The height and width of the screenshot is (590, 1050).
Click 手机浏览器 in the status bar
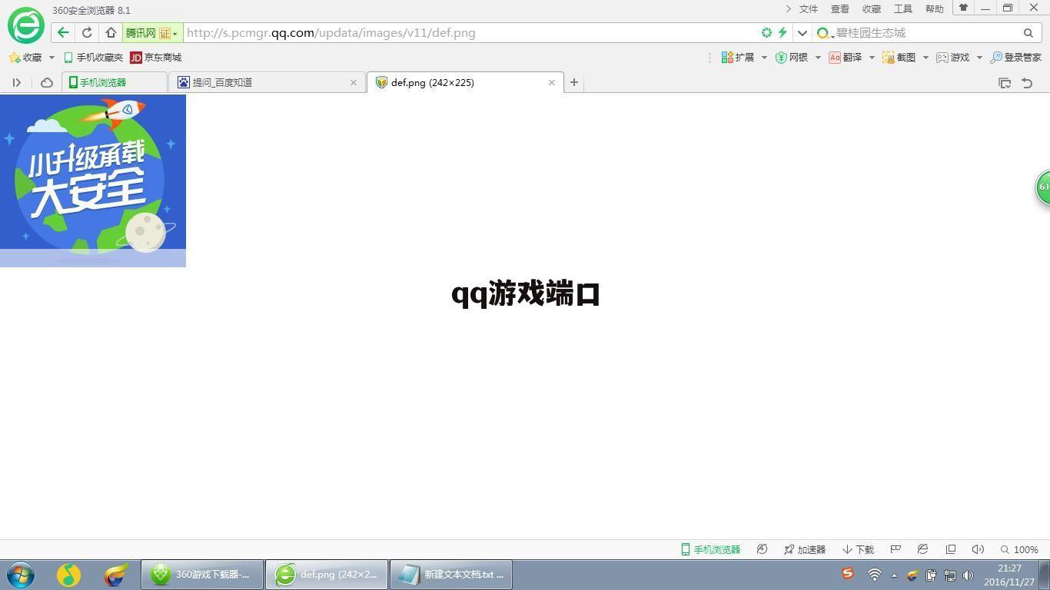tap(711, 549)
